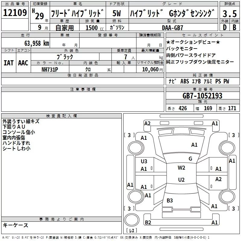Click the 1500 cc displacement field
Screen dimensions: 241x241
[x=92, y=28]
